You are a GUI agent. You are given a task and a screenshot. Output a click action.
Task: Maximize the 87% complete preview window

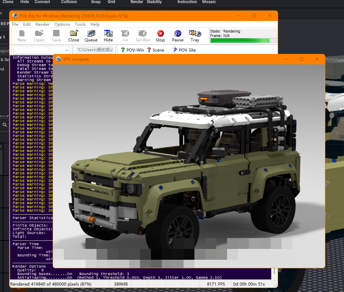pos(302,59)
